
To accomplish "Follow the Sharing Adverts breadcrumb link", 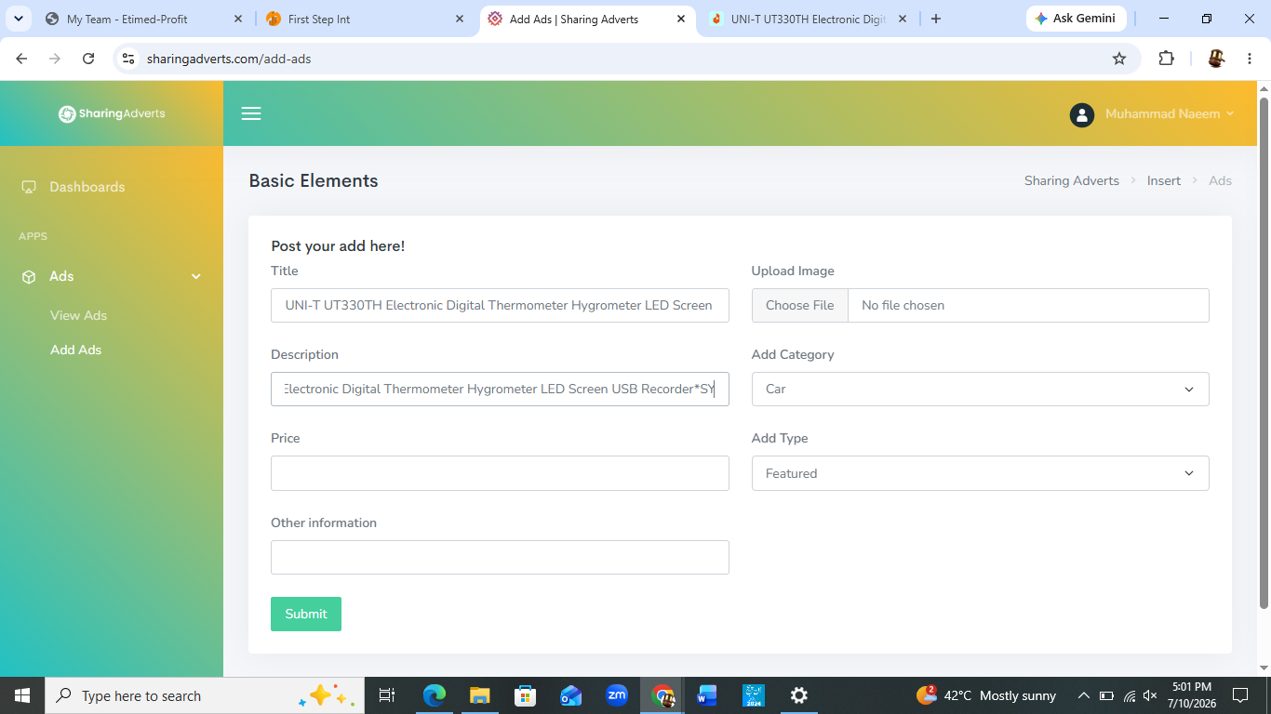I will [x=1072, y=181].
